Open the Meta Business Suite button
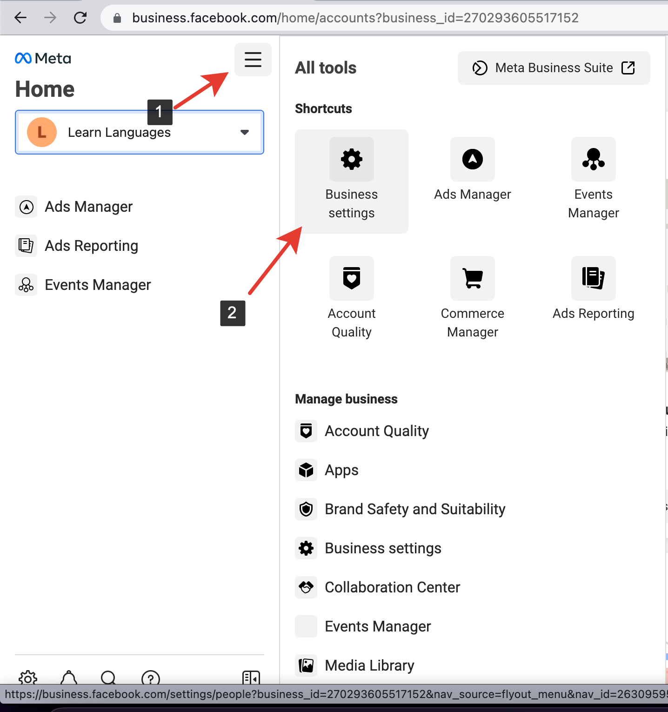 point(554,68)
